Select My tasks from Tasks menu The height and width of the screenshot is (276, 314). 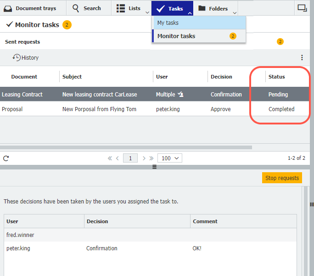(168, 23)
